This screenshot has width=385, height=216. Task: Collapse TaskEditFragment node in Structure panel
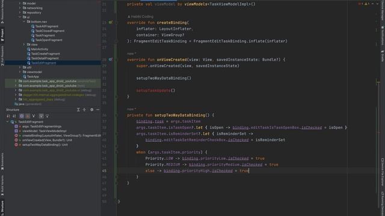[7, 122]
